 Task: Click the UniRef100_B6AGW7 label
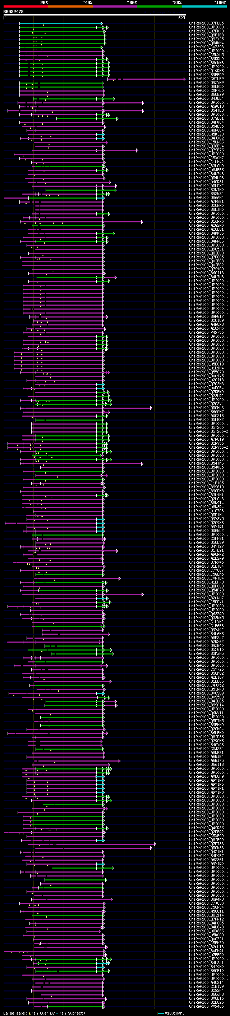tap(206, 412)
